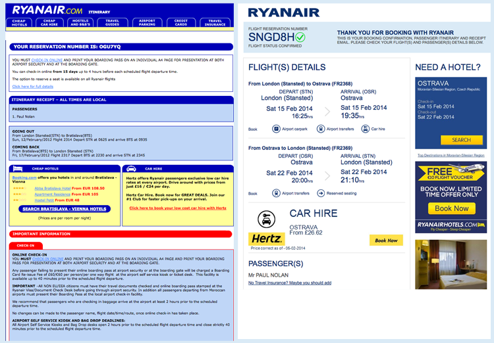Open the Travel Insurance tab
Screen dimensions: 494x343
[215, 22]
